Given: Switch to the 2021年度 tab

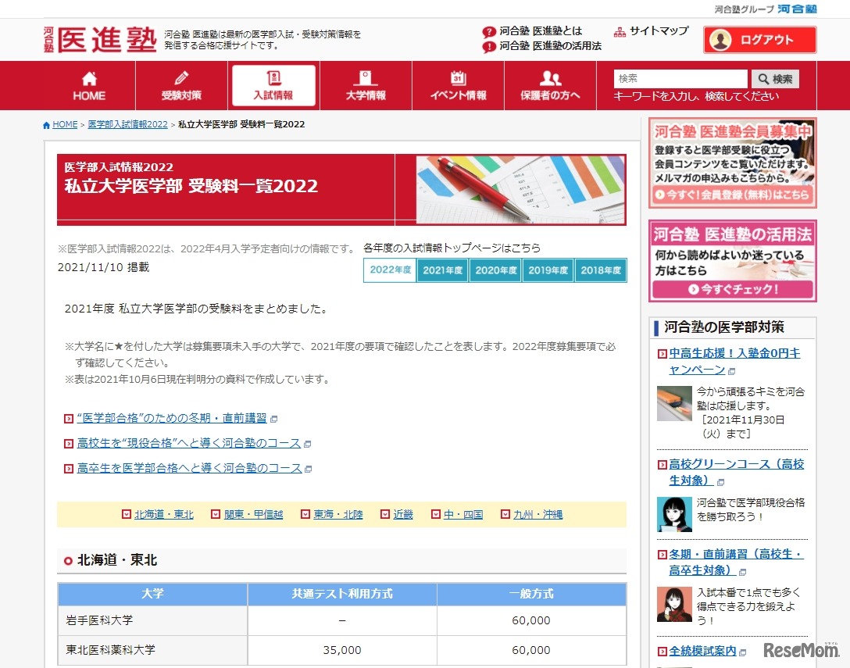Looking at the screenshot, I should [x=442, y=270].
